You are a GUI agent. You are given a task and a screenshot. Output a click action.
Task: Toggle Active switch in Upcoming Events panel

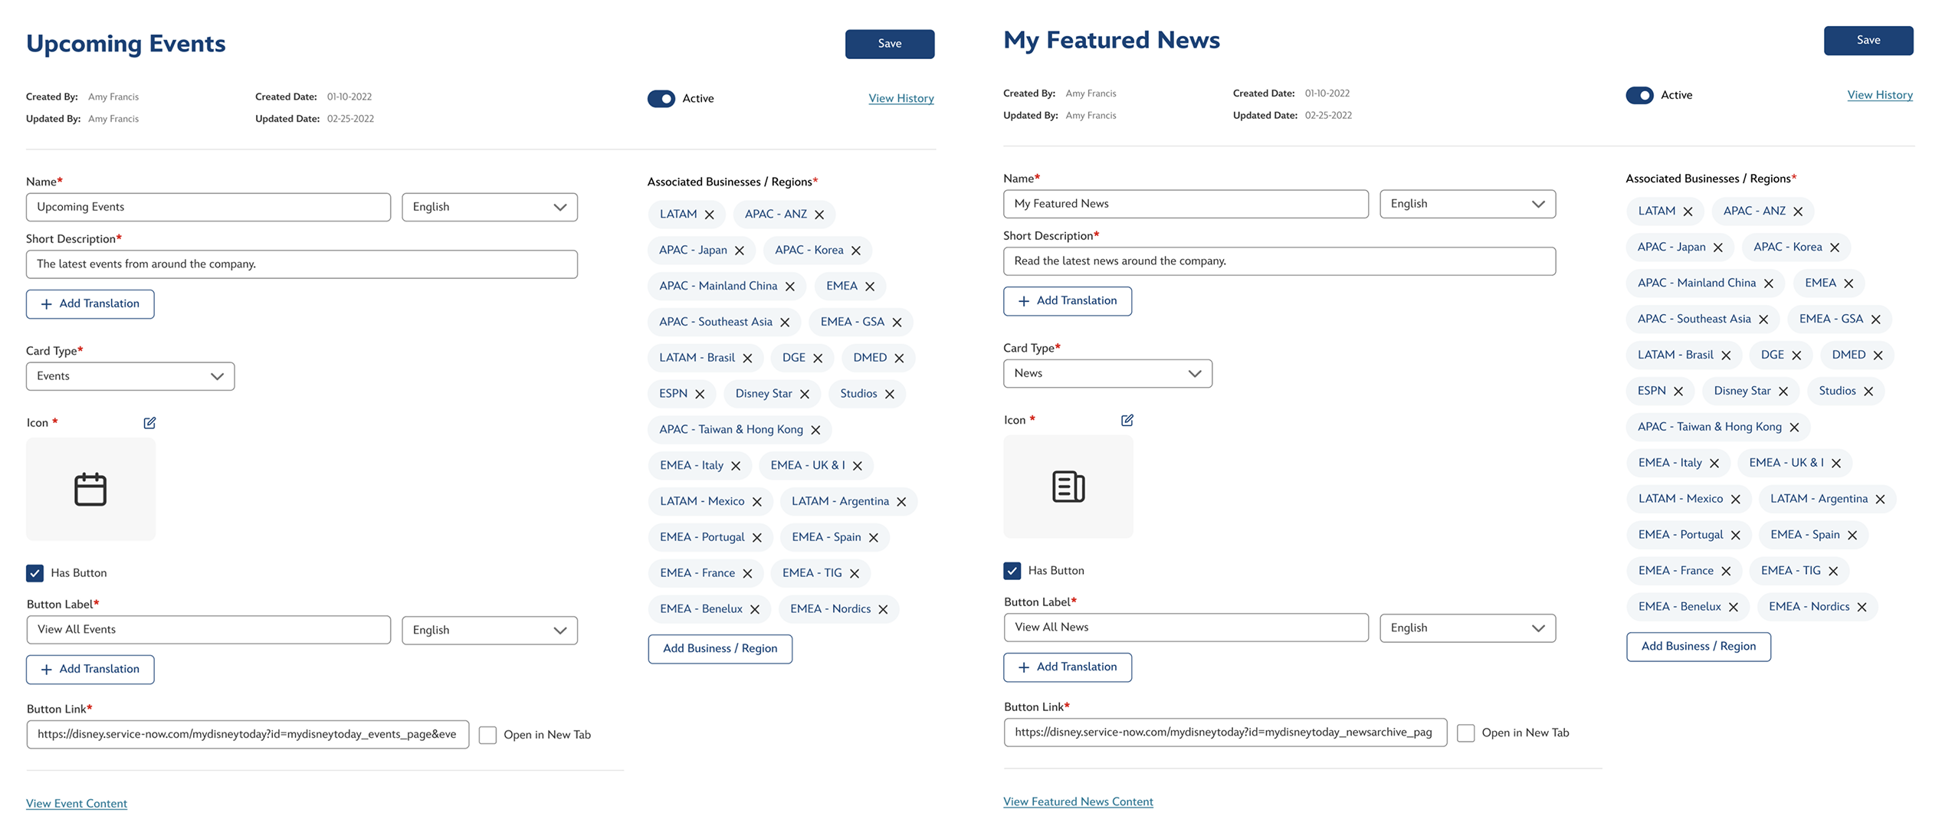pyautogui.click(x=661, y=99)
